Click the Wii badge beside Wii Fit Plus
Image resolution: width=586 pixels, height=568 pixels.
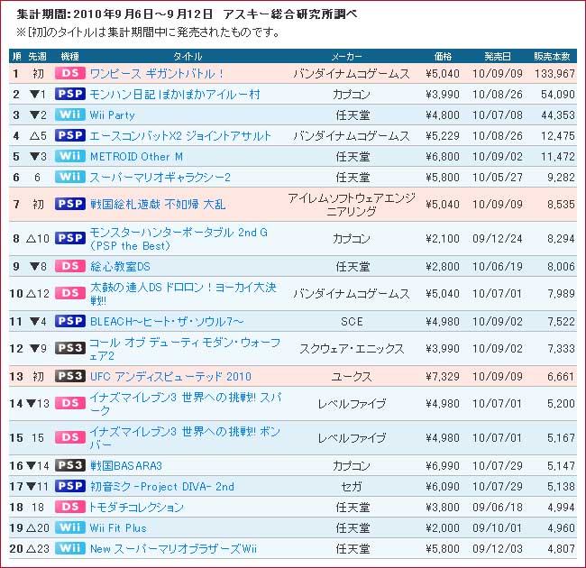click(70, 527)
